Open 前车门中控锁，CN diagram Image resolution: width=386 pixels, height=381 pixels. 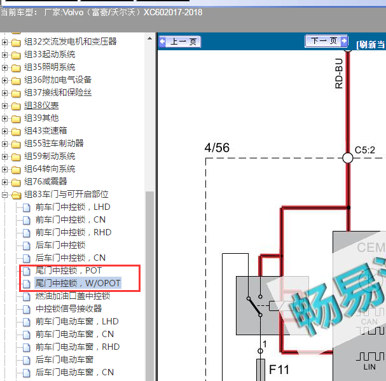pos(71,219)
